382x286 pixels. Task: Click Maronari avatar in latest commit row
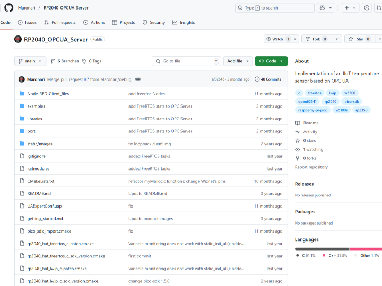coord(22,79)
